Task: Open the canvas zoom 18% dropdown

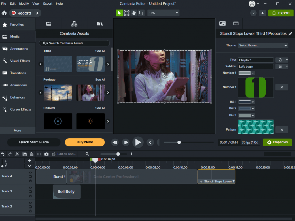Action: [x=163, y=13]
